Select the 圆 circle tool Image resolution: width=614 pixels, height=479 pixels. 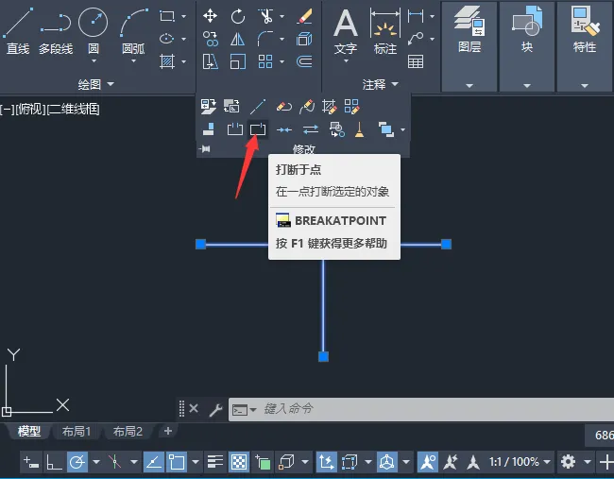coord(94,32)
